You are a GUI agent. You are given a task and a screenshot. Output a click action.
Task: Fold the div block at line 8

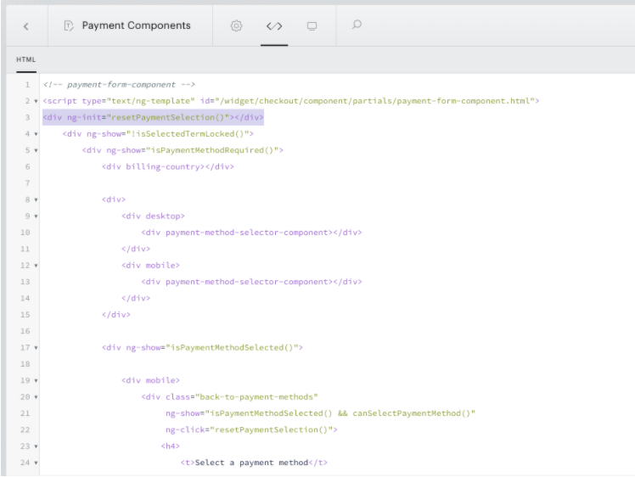tap(36, 200)
